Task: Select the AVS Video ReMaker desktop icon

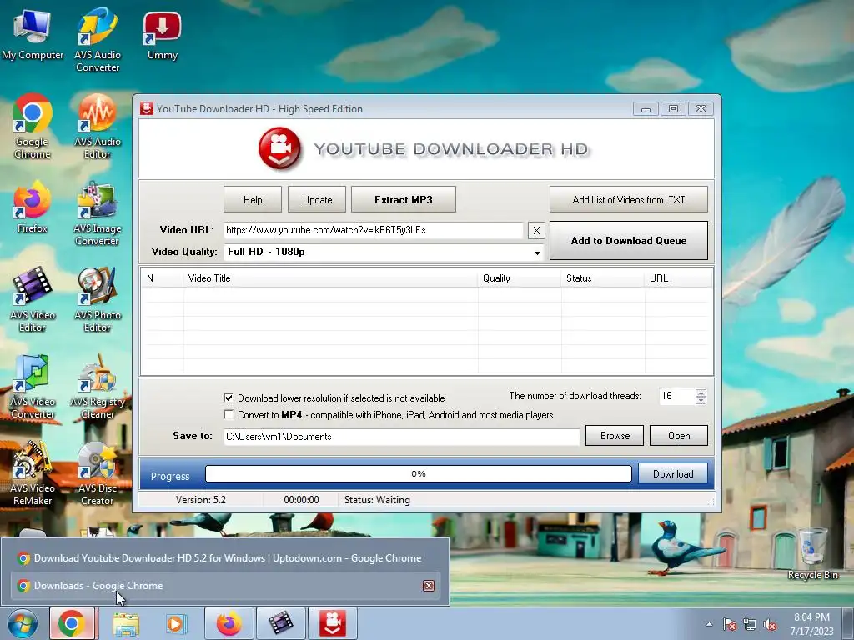Action: coord(33,473)
